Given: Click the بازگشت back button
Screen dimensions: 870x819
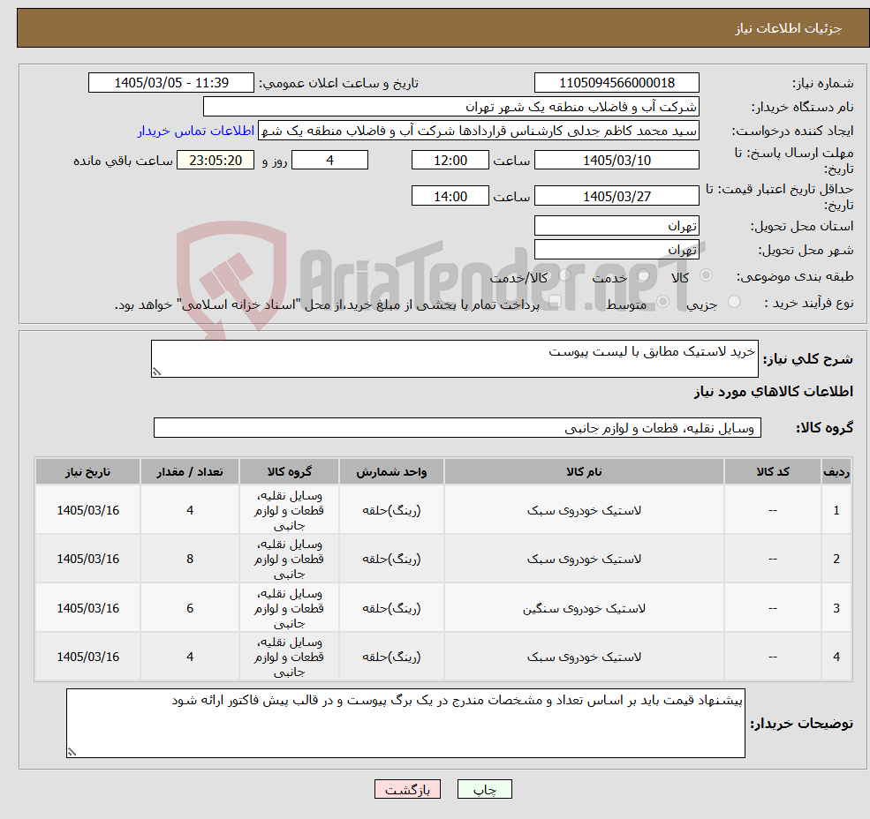Looking at the screenshot, I should (407, 789).
